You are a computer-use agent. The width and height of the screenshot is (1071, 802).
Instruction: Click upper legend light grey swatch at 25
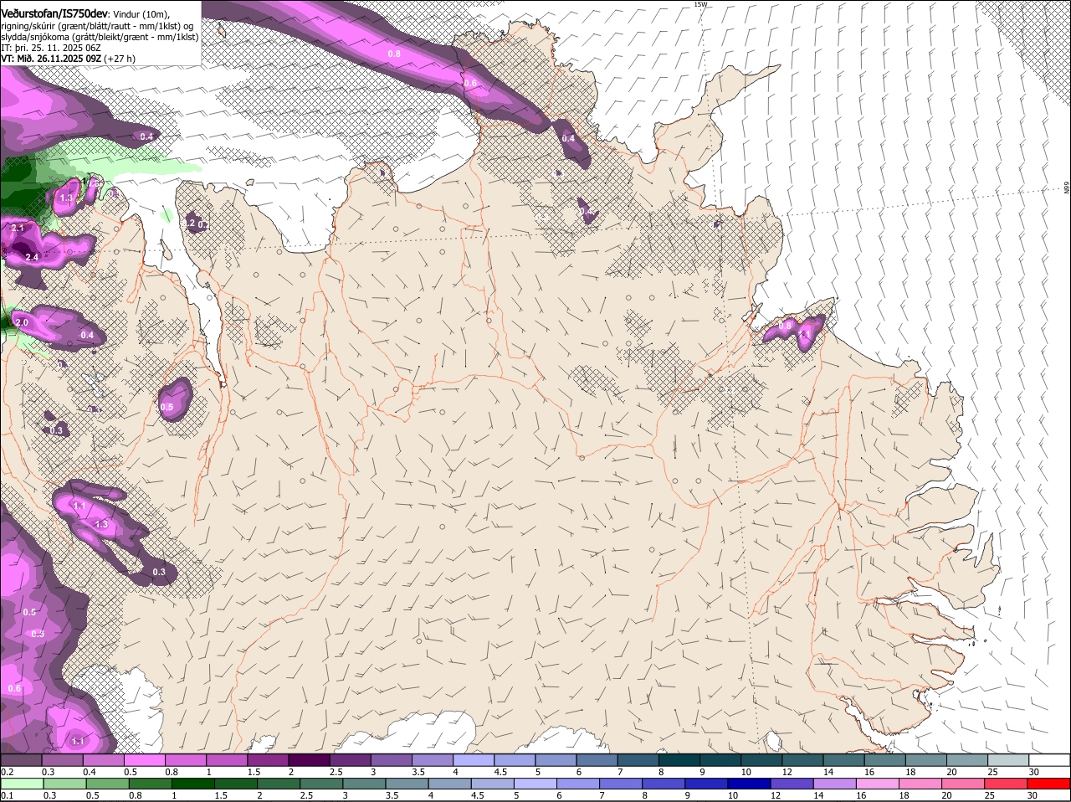[x=1008, y=759]
